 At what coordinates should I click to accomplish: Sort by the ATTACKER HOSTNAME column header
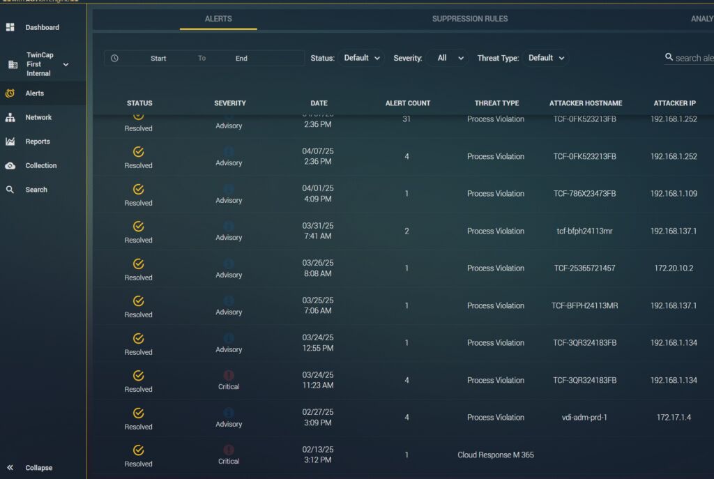(586, 103)
